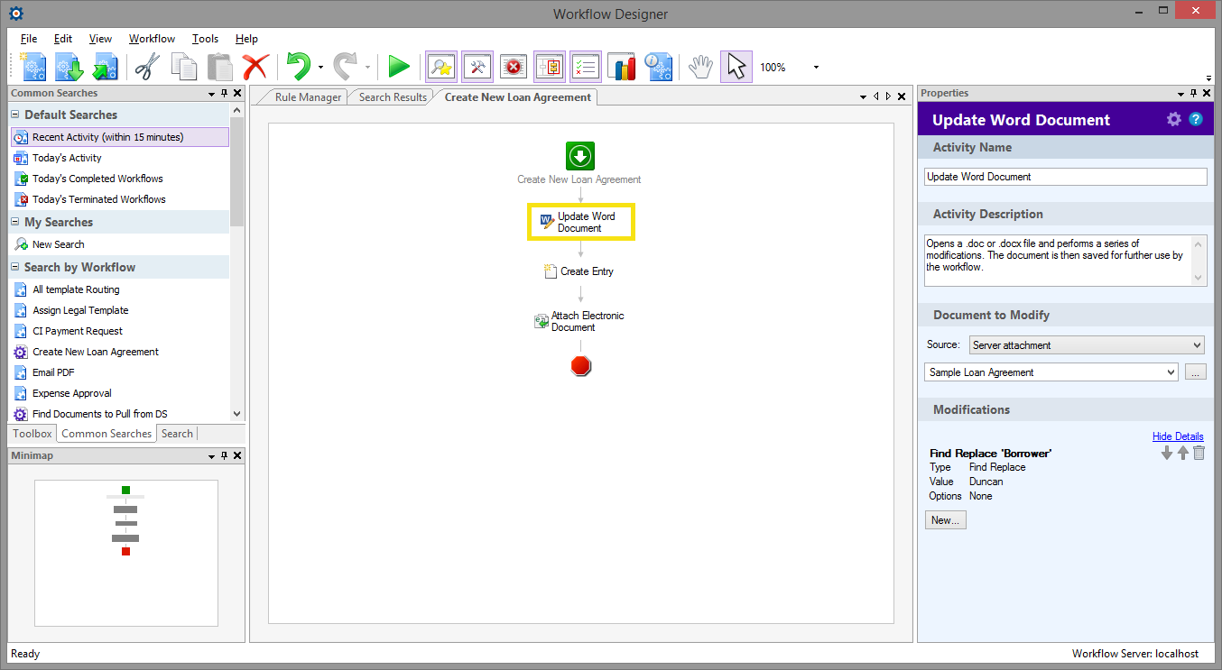This screenshot has width=1222, height=670.
Task: Toggle the checklist pane toolbar icon
Action: click(x=586, y=67)
